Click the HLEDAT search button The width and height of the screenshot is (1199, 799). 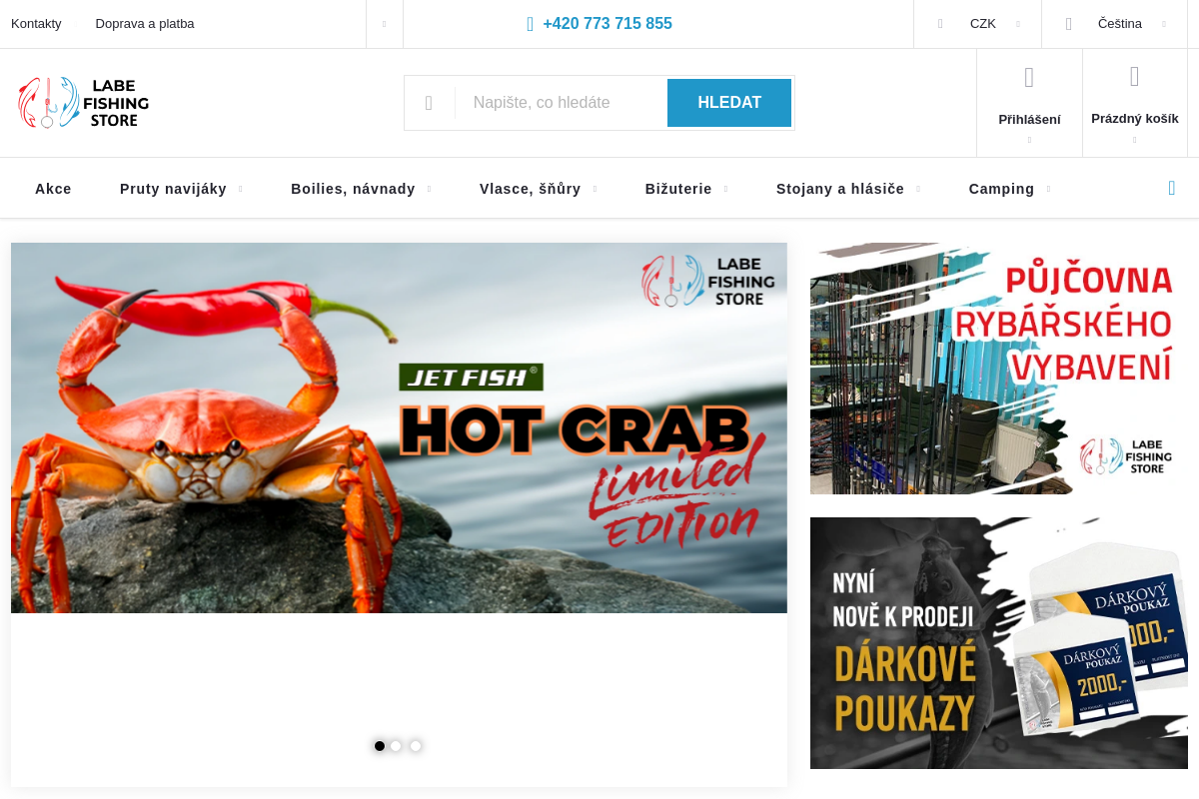click(x=729, y=103)
